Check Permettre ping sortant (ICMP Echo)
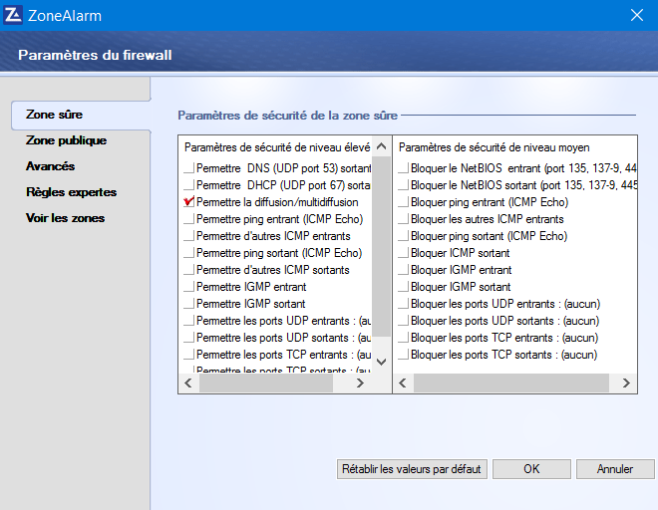Viewport: 658px width, 510px height. coord(188,253)
